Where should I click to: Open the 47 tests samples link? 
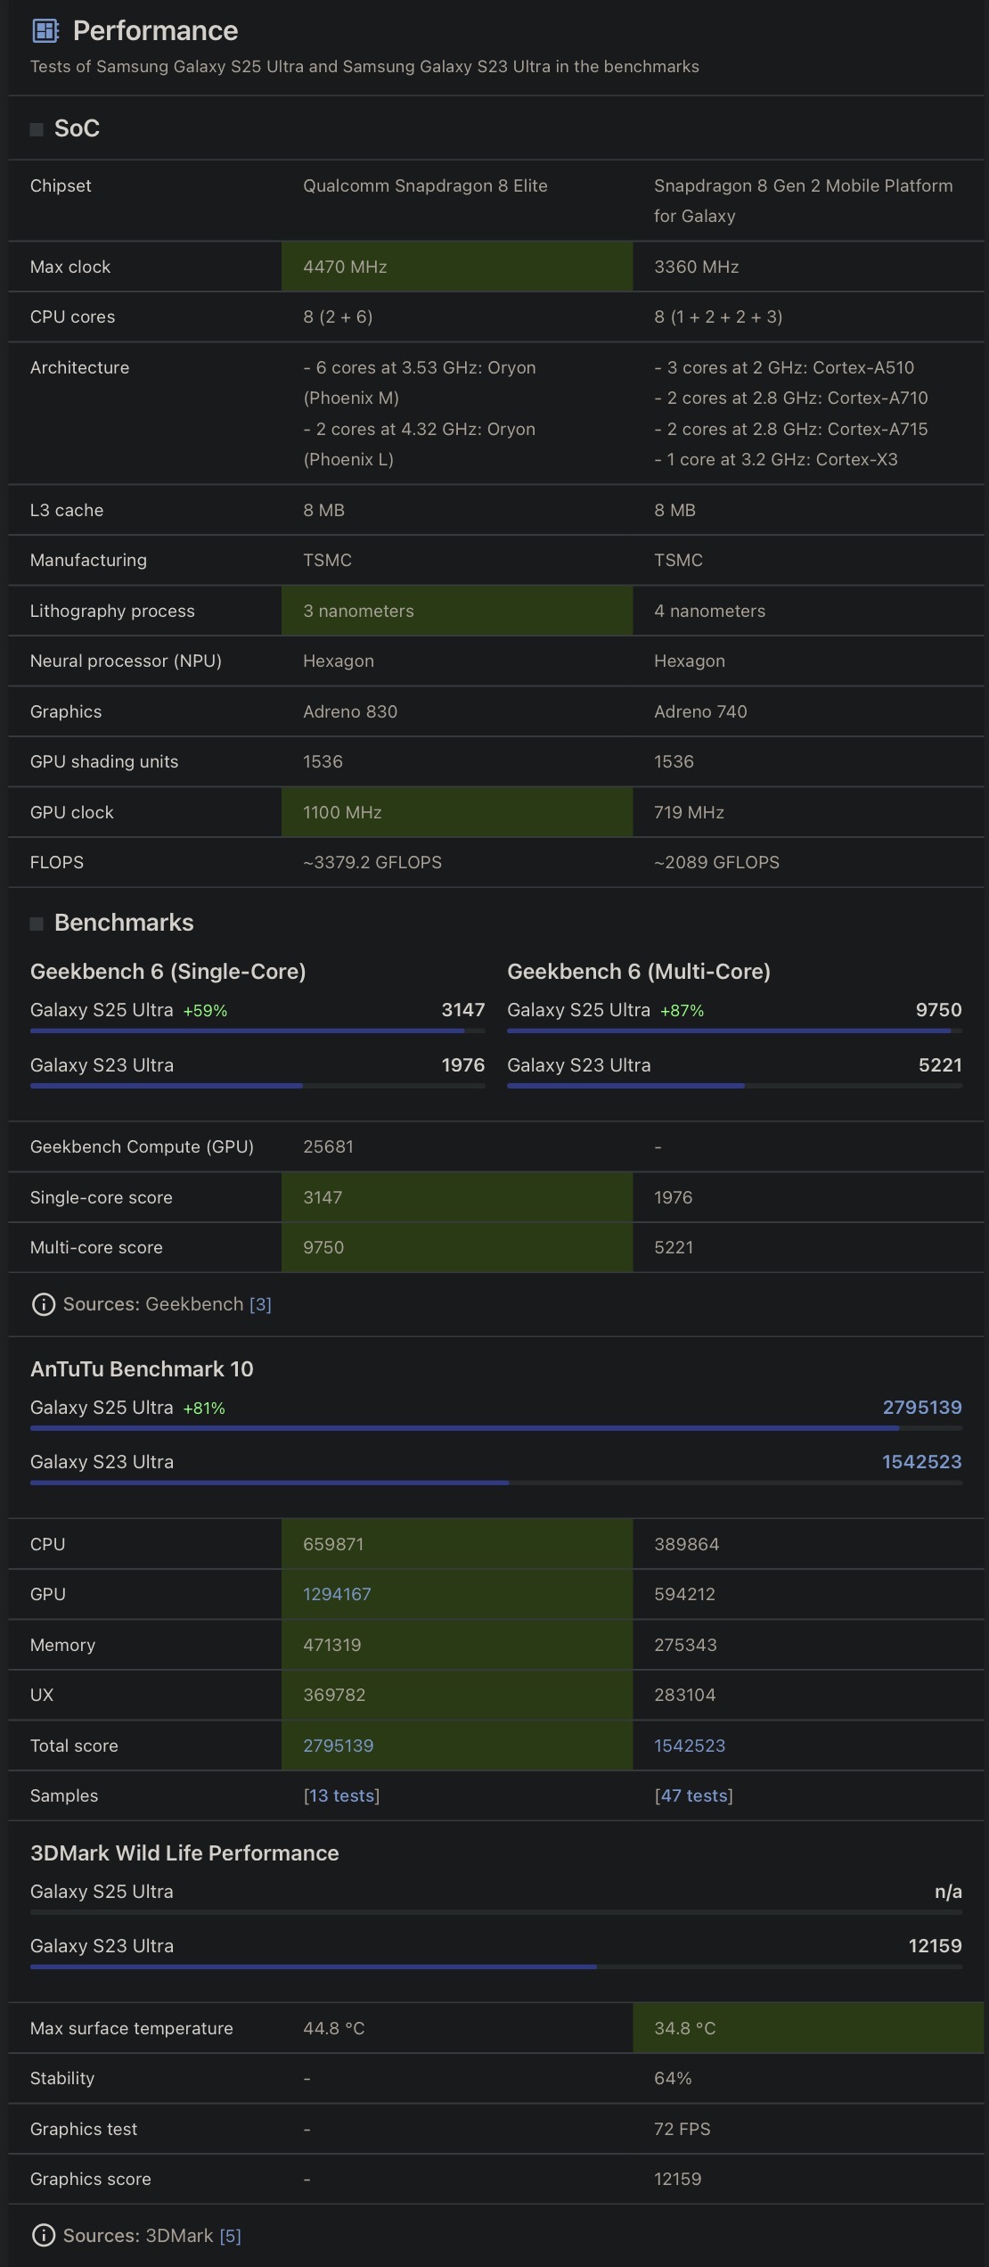pos(693,1795)
